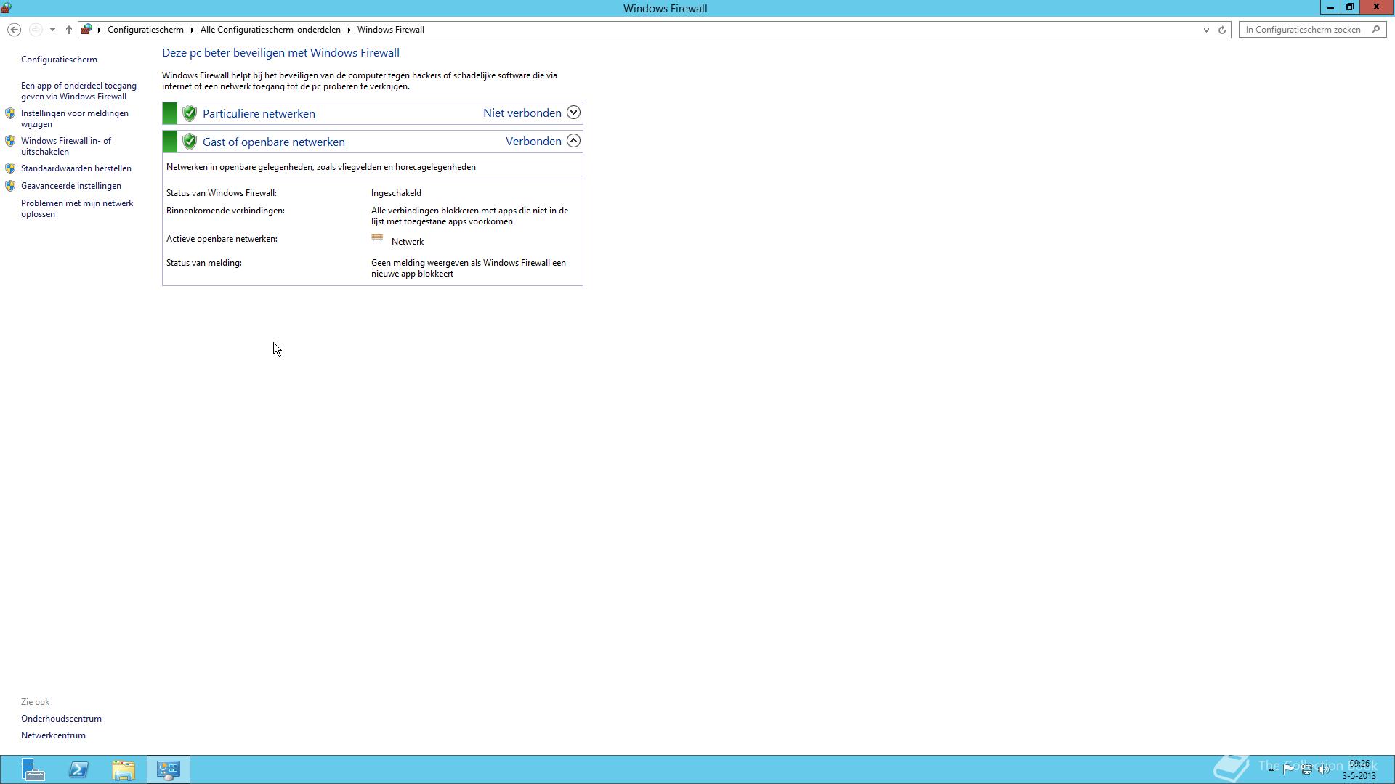The height and width of the screenshot is (784, 1395).
Task: Click Action Center flag tray icon
Action: pos(1288,769)
